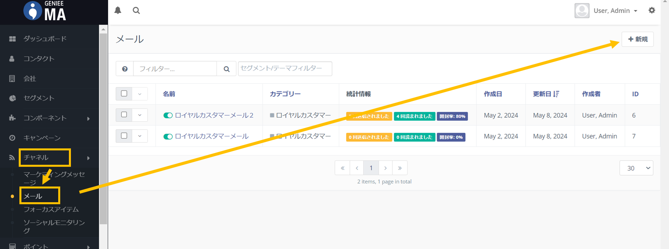This screenshot has width=669, height=249.
Task: Click the category color square for ロイヤルカスタマーメール２
Action: (x=272, y=115)
